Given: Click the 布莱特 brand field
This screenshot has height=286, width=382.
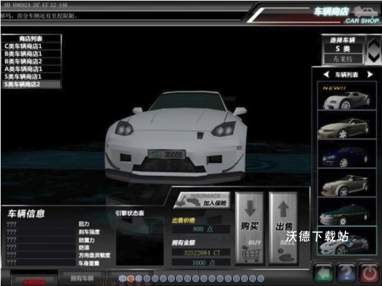Looking at the screenshot, I should [343, 59].
